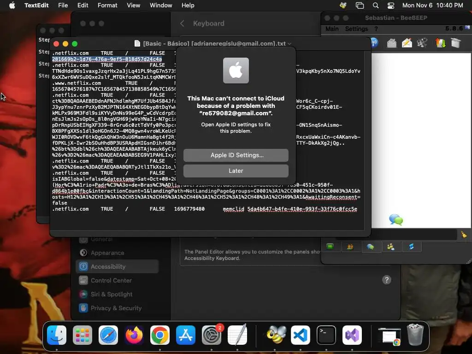The width and height of the screenshot is (472, 354).
Task: Open the TextEdit app menu
Action: (36, 5)
